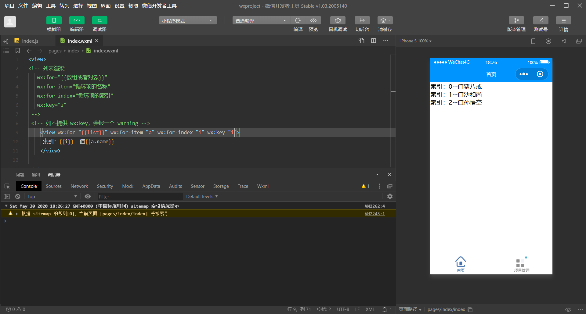Click the pages breadcrumb segment
586x314 pixels.
pyautogui.click(x=55, y=51)
